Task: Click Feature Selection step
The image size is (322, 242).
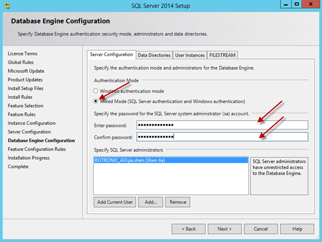Action: point(26,106)
